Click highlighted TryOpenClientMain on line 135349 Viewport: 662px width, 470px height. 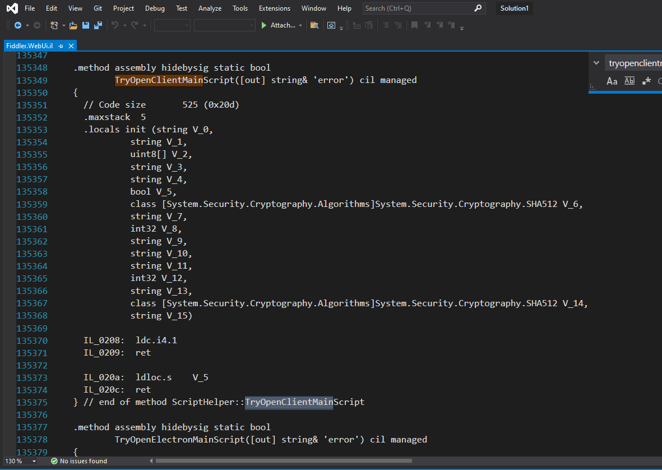(x=159, y=80)
